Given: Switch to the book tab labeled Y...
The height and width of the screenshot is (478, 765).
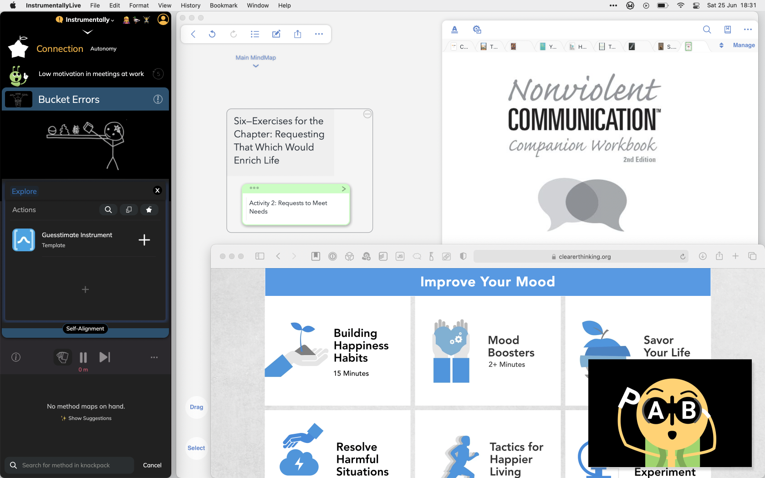Looking at the screenshot, I should [x=549, y=46].
